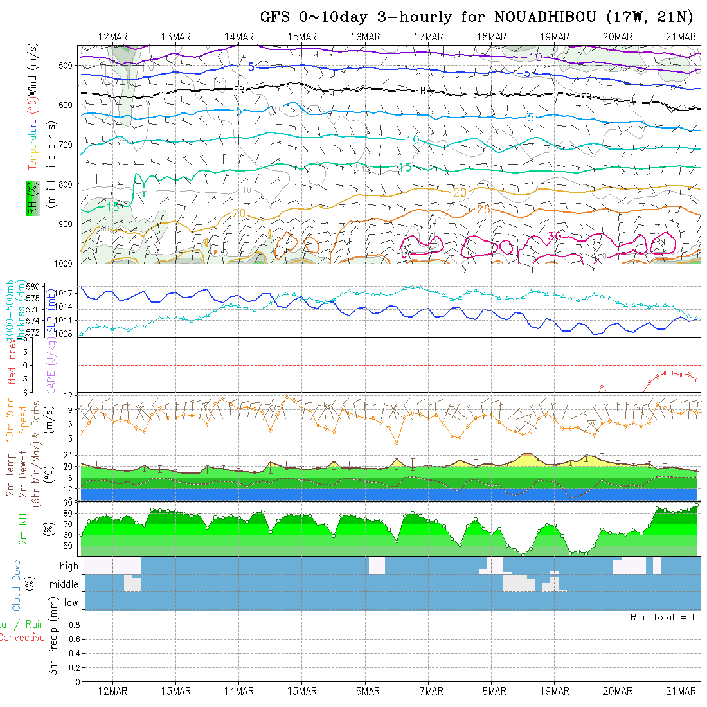
Task: Click the 'low' cloud cover row label
Action: coord(71,603)
